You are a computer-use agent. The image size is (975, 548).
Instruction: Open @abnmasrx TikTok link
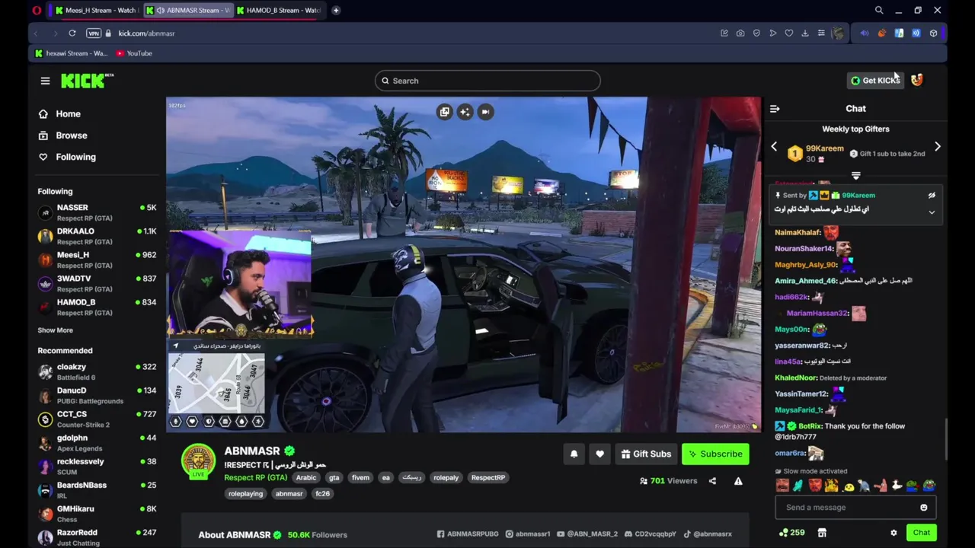pos(708,534)
